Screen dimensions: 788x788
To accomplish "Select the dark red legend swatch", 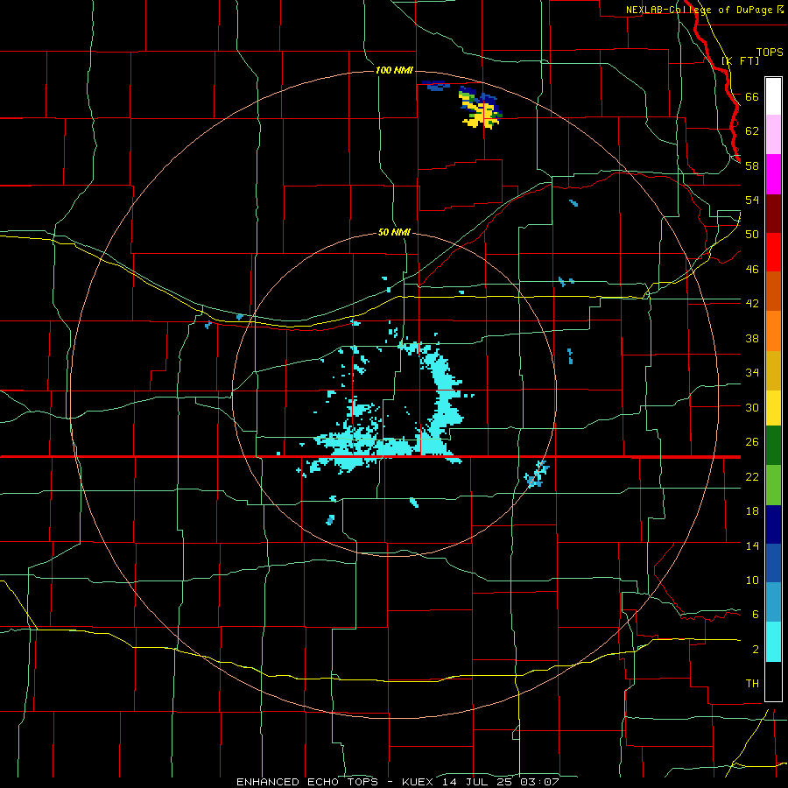I will pyautogui.click(x=773, y=214).
